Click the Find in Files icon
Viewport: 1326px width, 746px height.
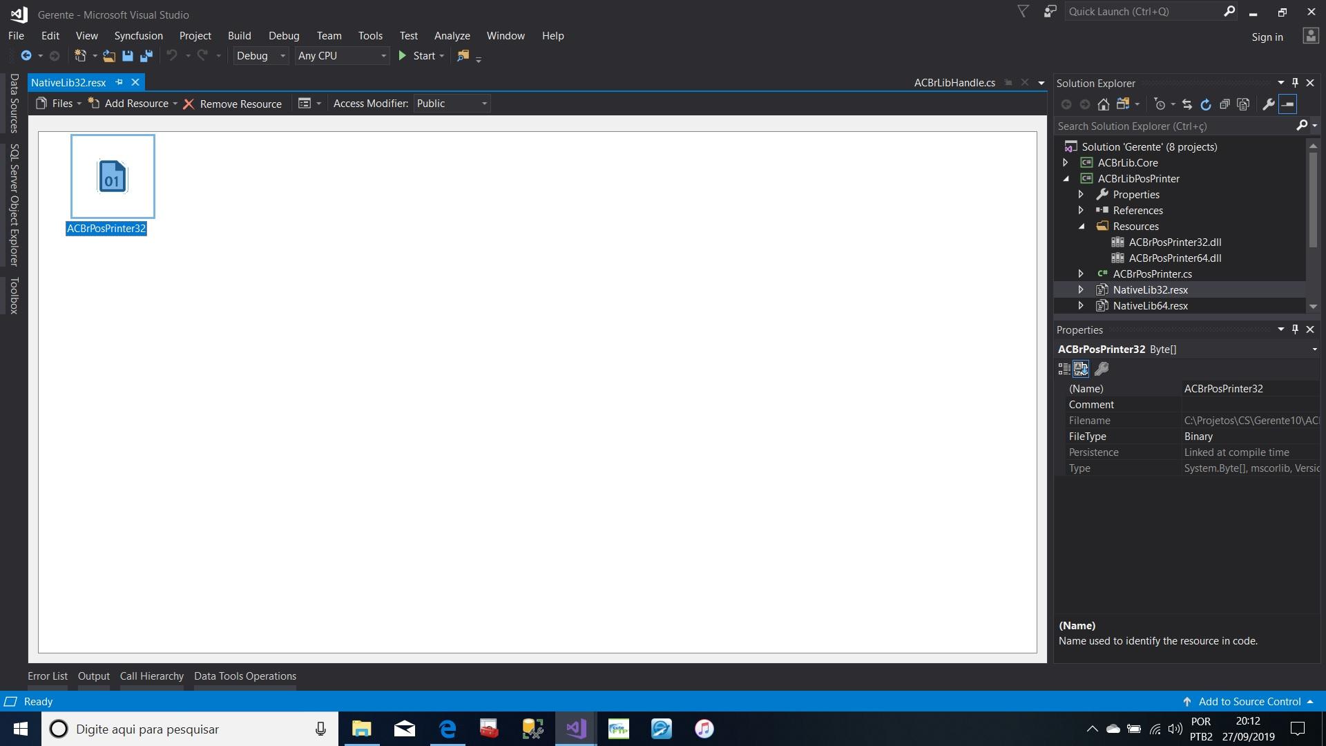(463, 56)
